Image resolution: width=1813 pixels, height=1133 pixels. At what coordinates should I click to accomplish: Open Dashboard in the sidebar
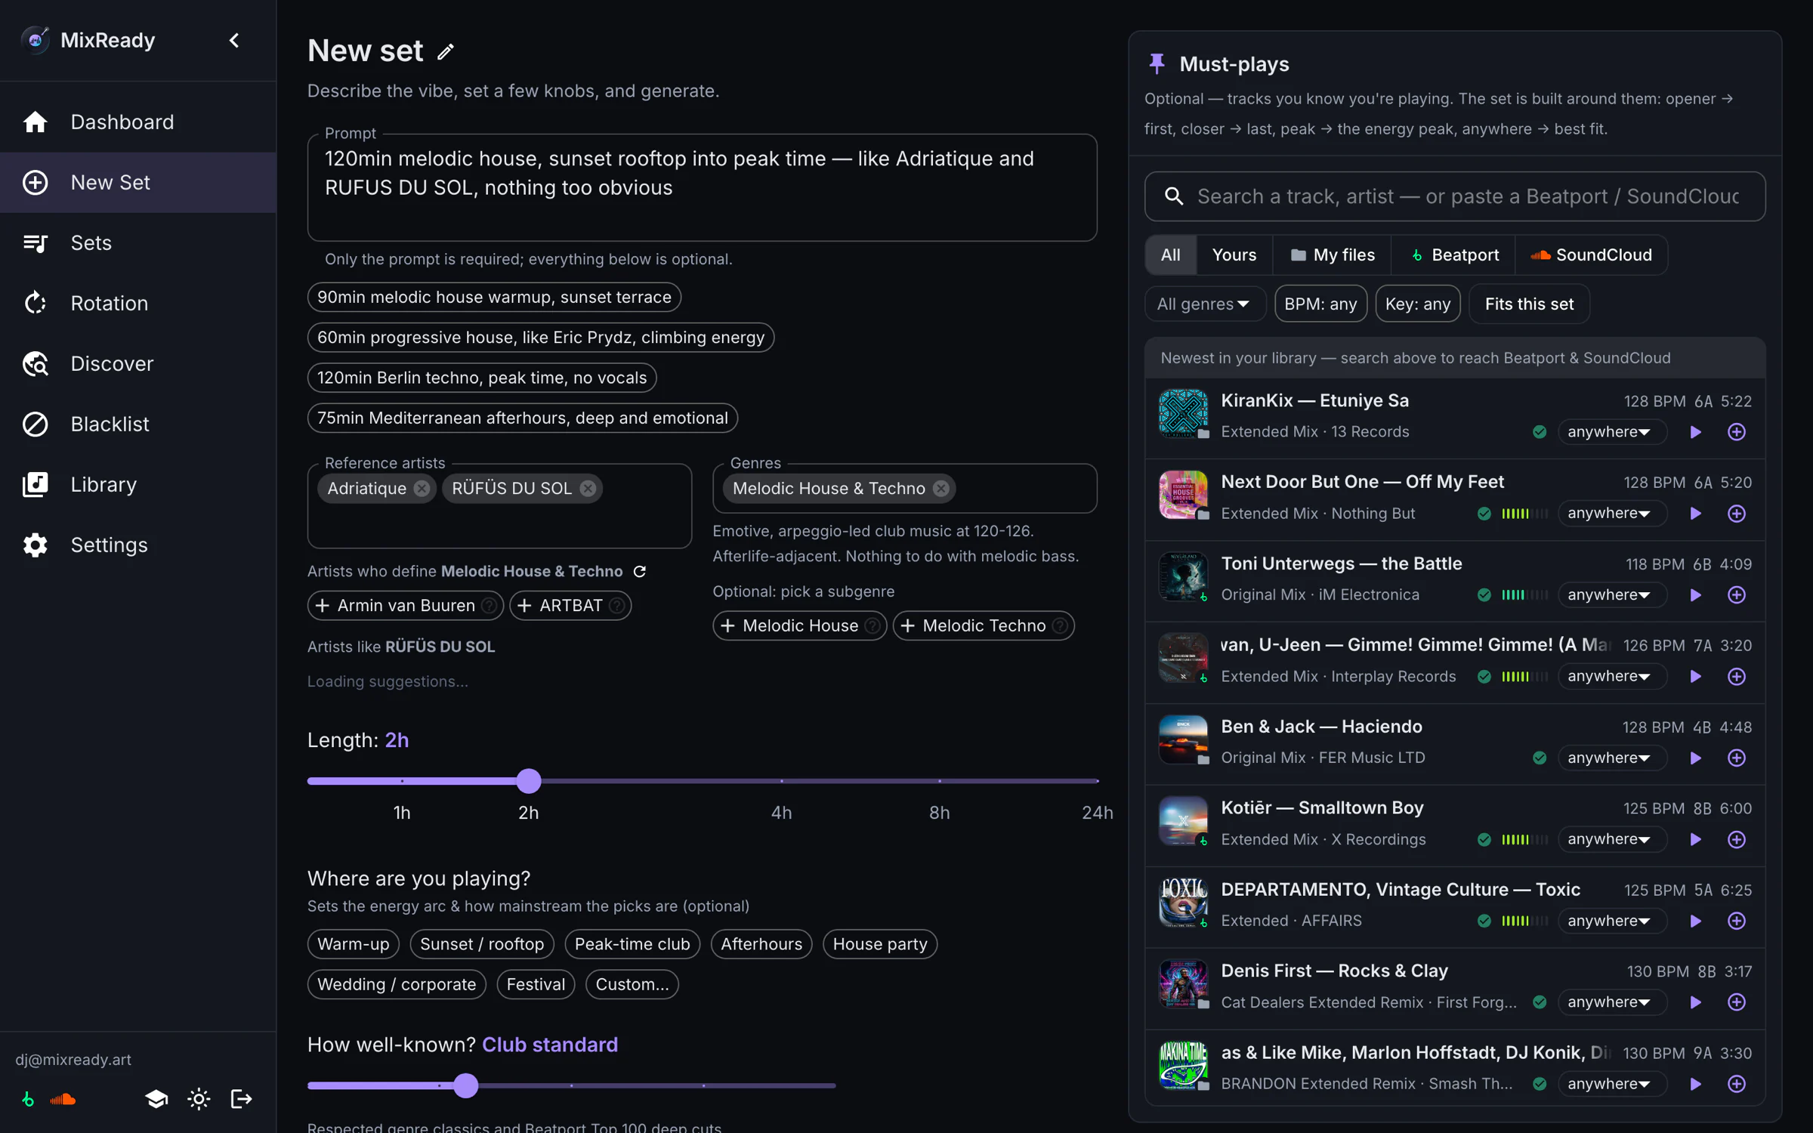(x=138, y=122)
